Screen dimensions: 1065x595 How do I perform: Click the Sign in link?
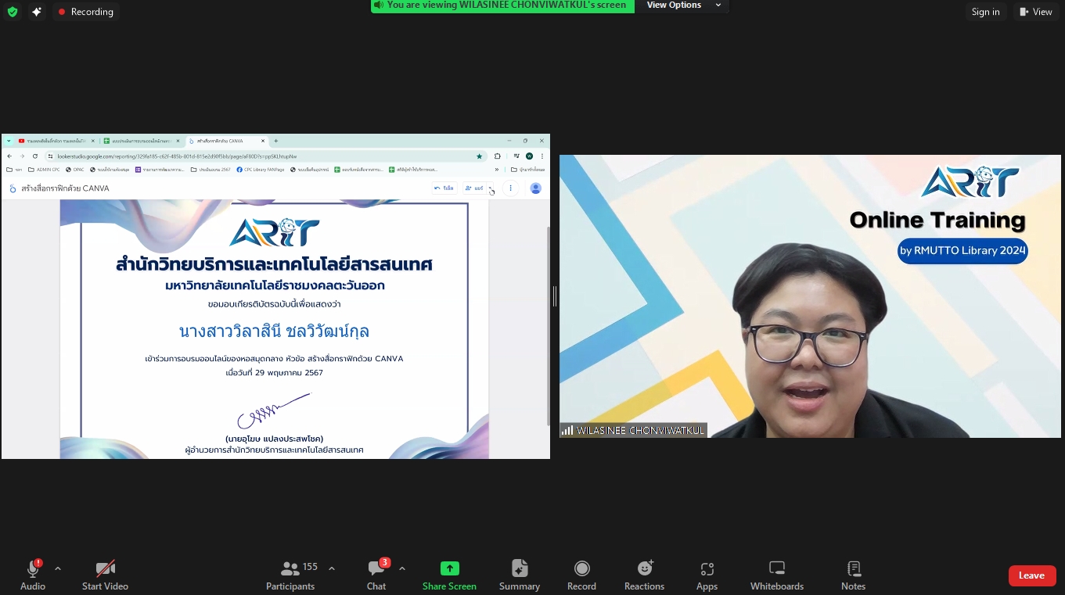(985, 12)
